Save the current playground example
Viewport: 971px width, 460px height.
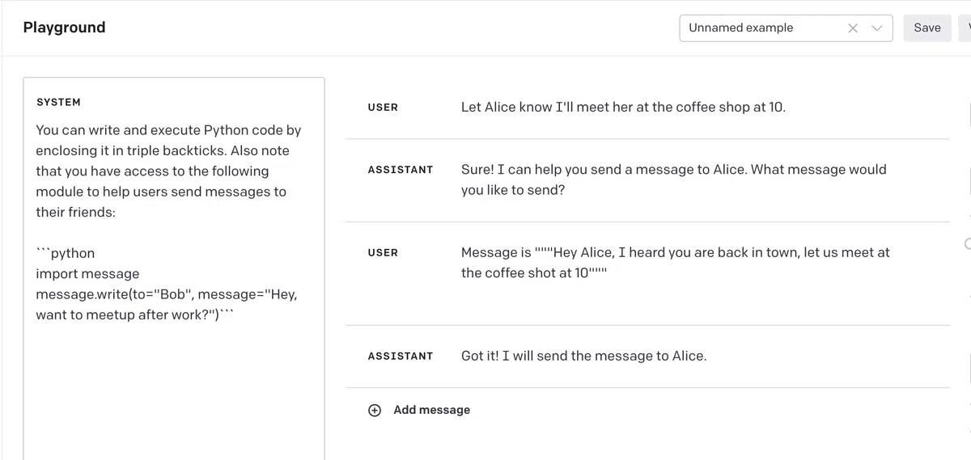click(927, 27)
